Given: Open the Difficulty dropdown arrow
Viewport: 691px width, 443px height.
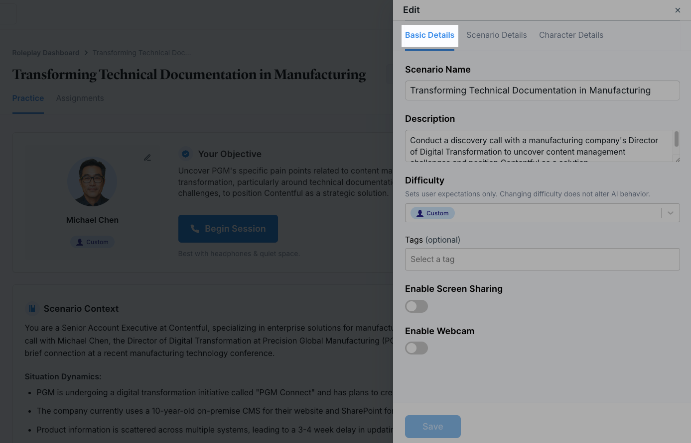Looking at the screenshot, I should (671, 213).
